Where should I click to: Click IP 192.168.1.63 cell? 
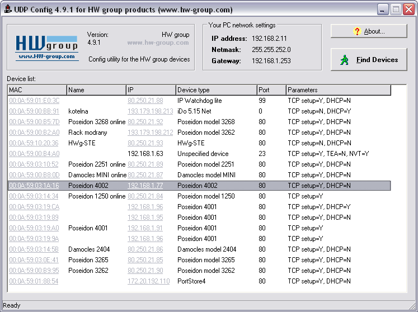coord(145,154)
